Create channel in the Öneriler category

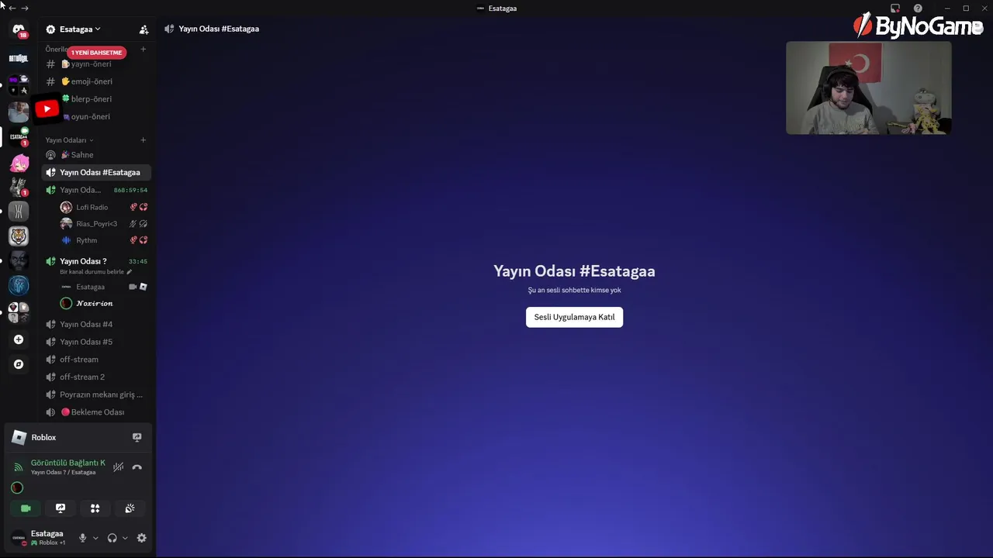[x=143, y=49]
